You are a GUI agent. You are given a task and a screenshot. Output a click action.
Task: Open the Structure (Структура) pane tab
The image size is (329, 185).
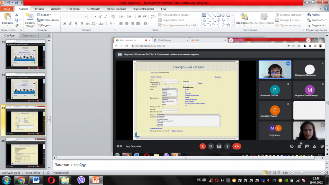tap(29, 35)
